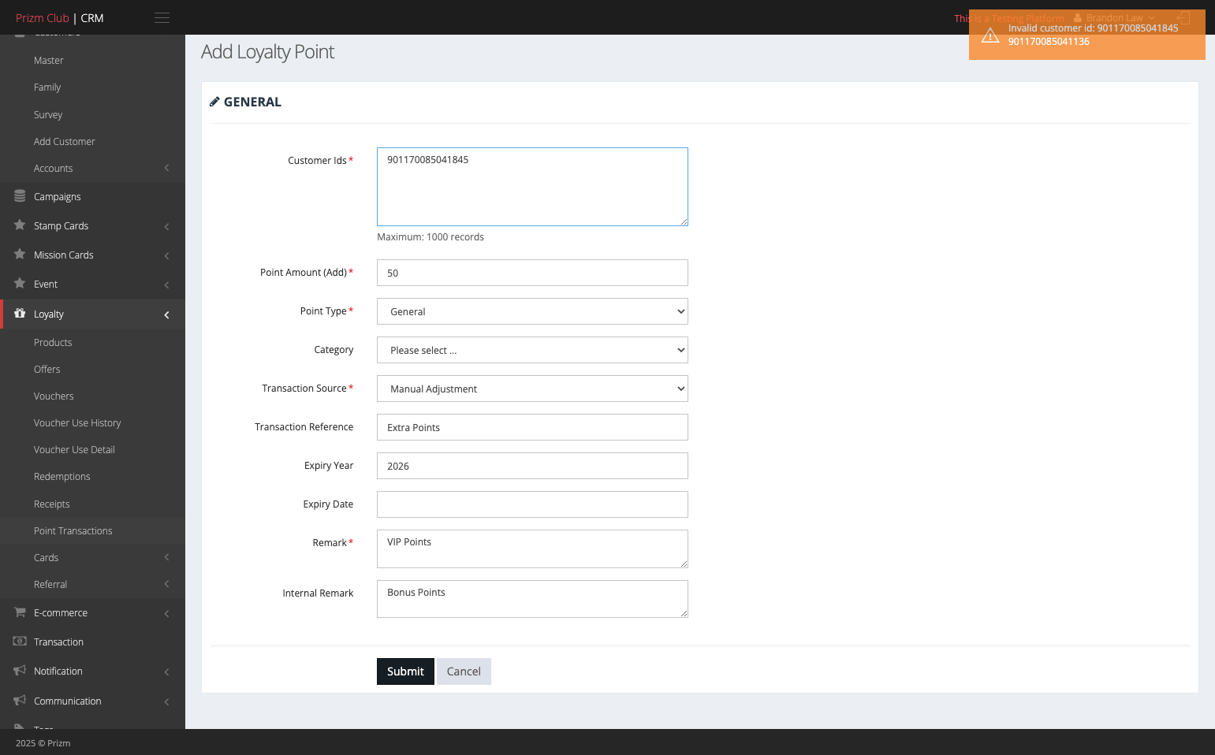The image size is (1215, 755).
Task: Click the E-commerce shopping cart icon
Action: (x=20, y=612)
